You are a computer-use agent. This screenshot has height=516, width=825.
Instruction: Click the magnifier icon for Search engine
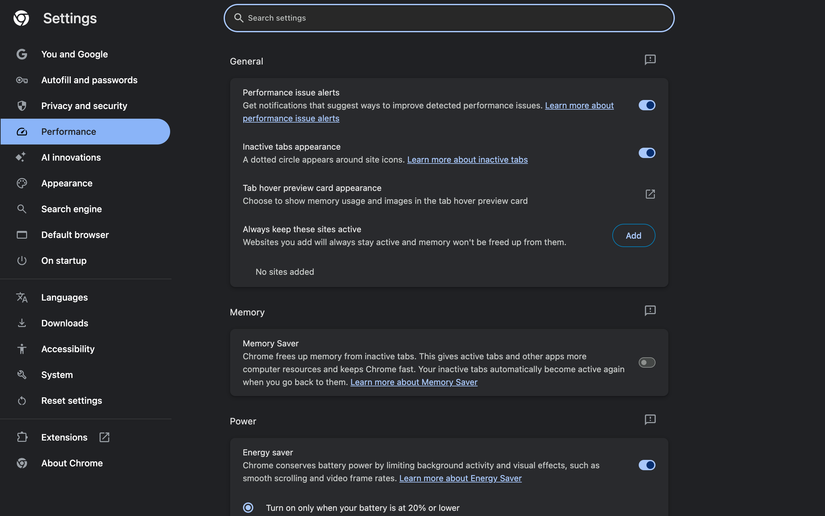pos(22,209)
